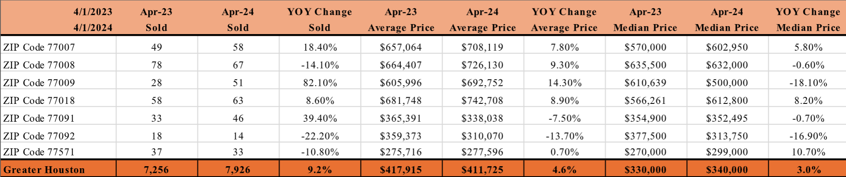Click the 7,926 Greater Houston sold cell
Viewport: 846px width, 177px height.
click(238, 170)
